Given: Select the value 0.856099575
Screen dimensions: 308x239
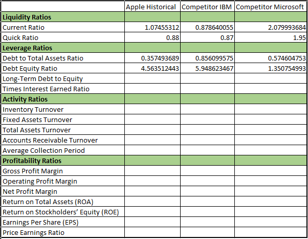Looking at the screenshot, I should [x=214, y=58].
